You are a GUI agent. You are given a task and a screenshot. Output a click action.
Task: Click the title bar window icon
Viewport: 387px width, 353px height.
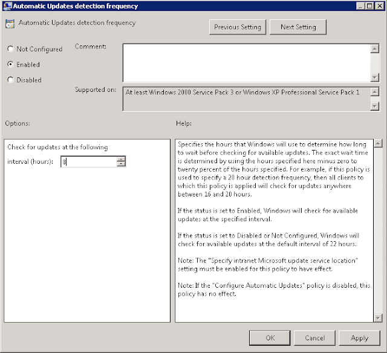(7, 6)
